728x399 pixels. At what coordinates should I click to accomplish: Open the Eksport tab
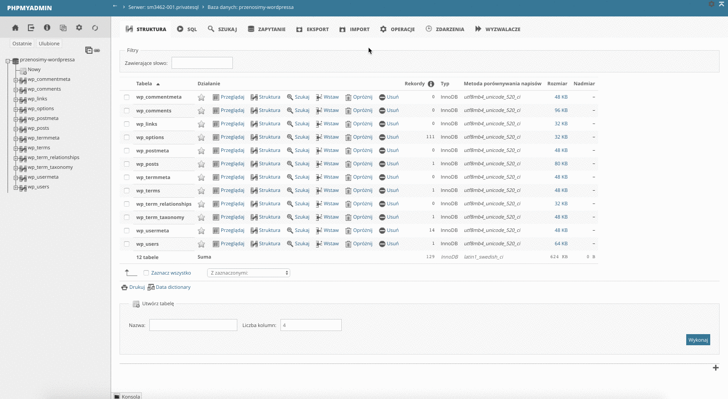[x=312, y=29]
